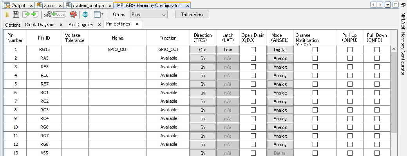The height and width of the screenshot is (156, 407).
Task: Maximize the editor window with square icon
Action: point(395,5)
